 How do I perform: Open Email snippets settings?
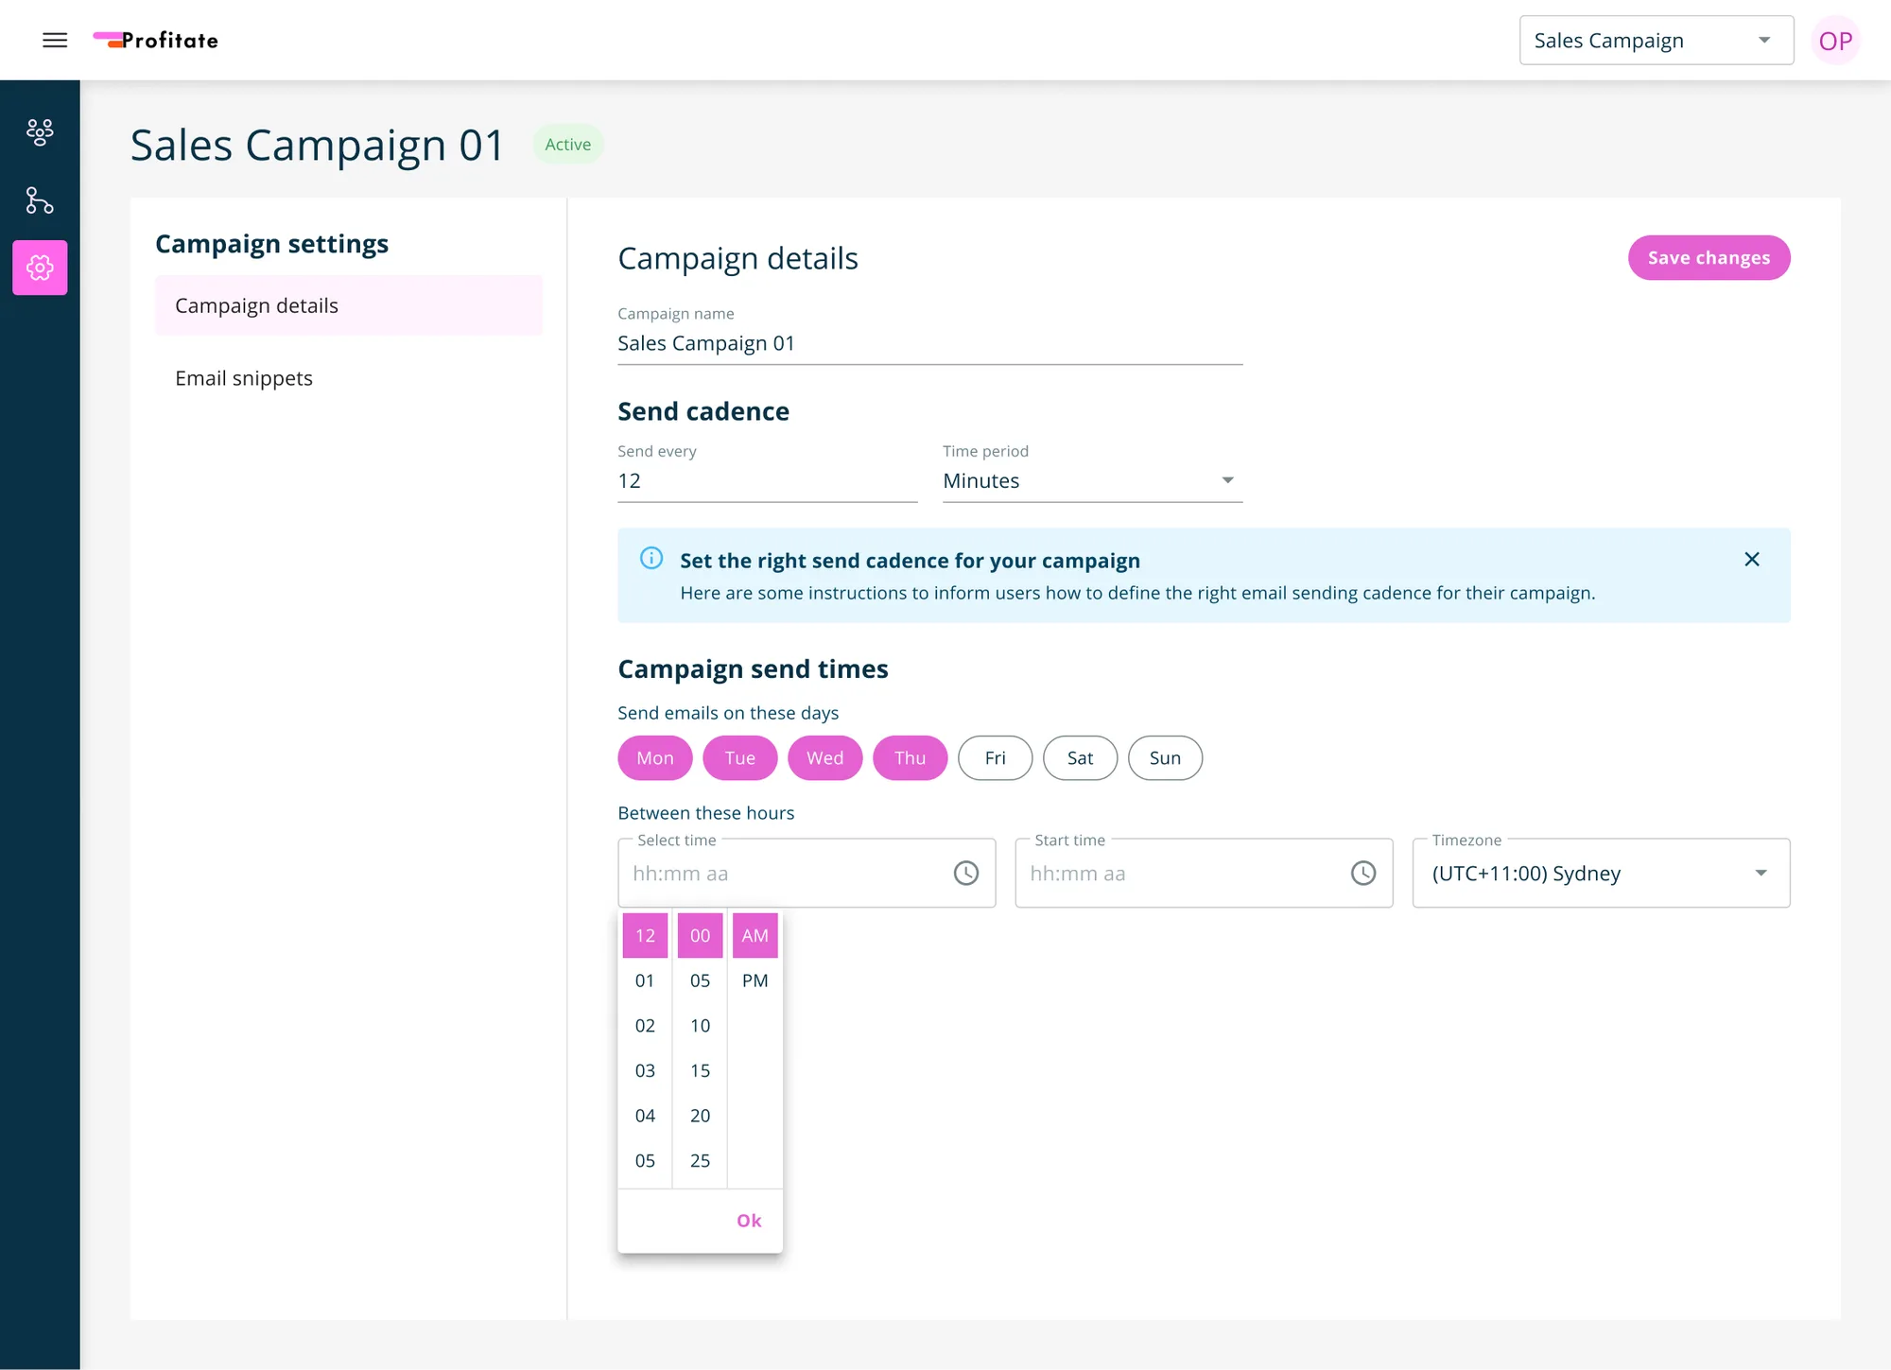click(349, 378)
